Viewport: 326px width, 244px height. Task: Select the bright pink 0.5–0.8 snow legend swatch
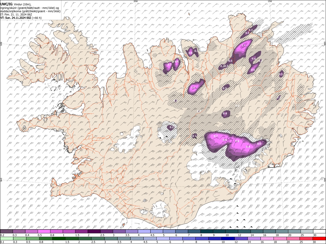click(44, 232)
